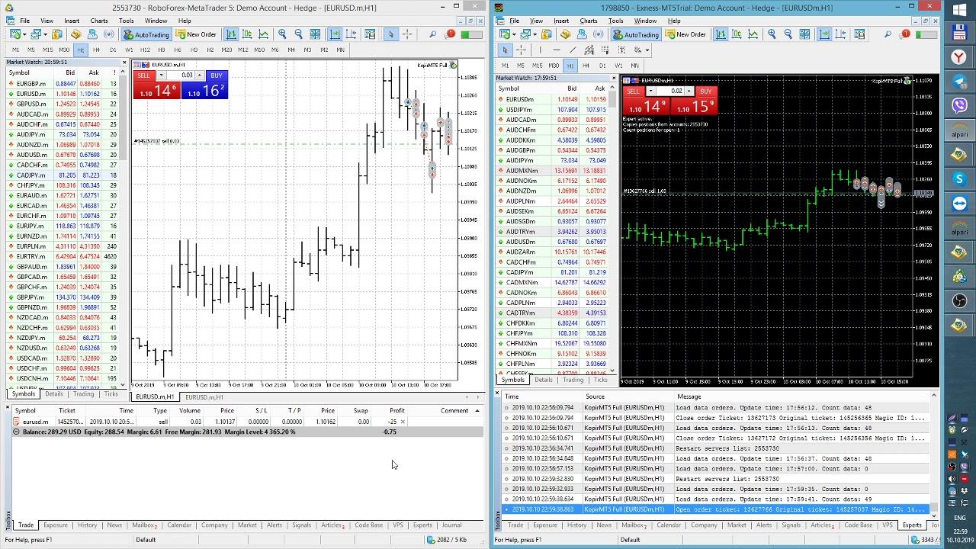Draw trendline tool in Exness toolbar
This screenshot has width=976, height=549.
pos(573,50)
